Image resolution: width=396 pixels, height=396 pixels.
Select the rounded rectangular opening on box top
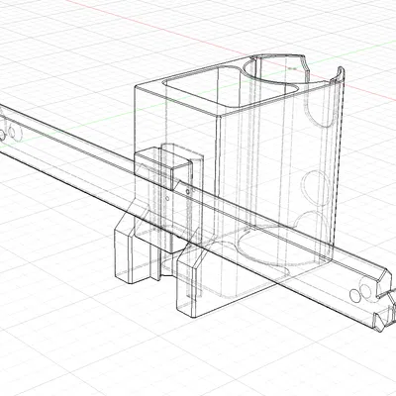(x=231, y=87)
